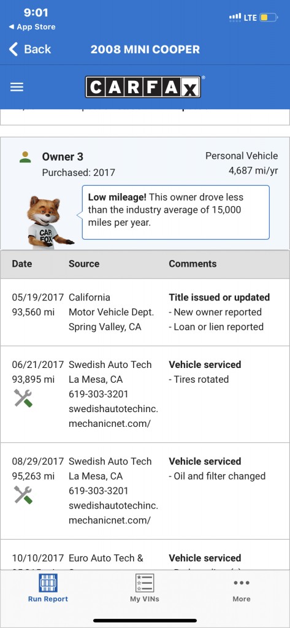Viewport: 290px width, 628px height.
Task: Select the Run Report tab label
Action: 48,599
